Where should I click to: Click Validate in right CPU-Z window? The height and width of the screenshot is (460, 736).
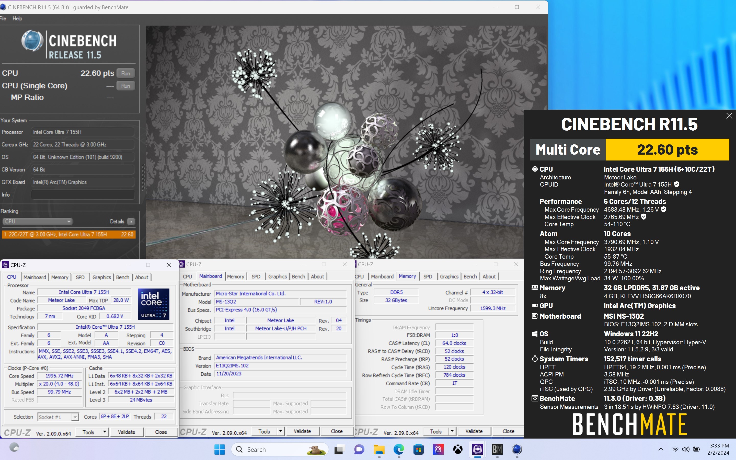point(474,431)
